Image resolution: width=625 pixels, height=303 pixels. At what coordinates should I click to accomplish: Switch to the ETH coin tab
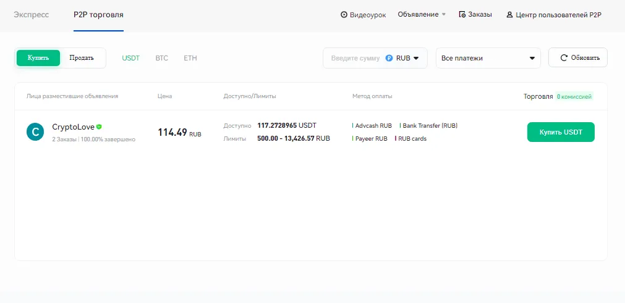pos(190,58)
